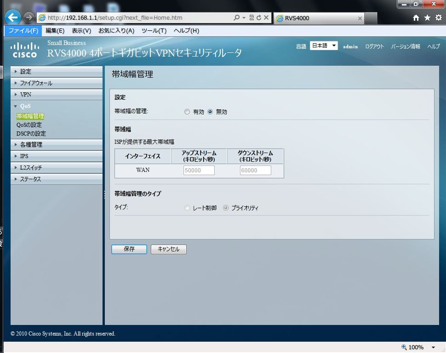Screen dimensions: 446x353
Task: Select the 無効 radio button
Action: pyautogui.click(x=210, y=112)
